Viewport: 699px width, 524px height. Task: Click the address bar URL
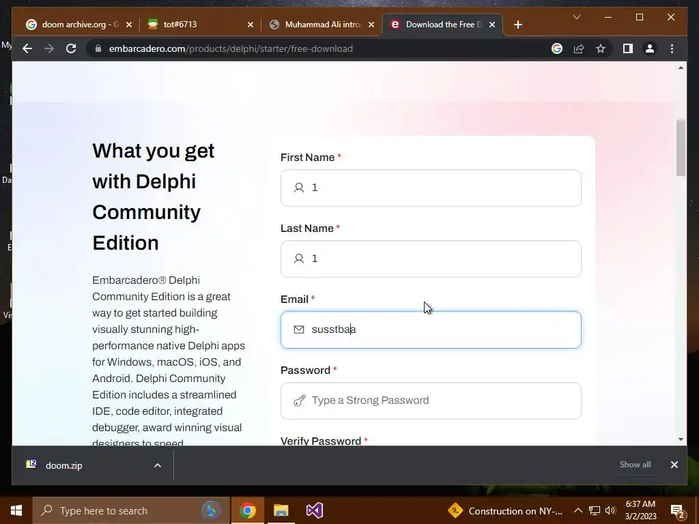[x=231, y=48]
